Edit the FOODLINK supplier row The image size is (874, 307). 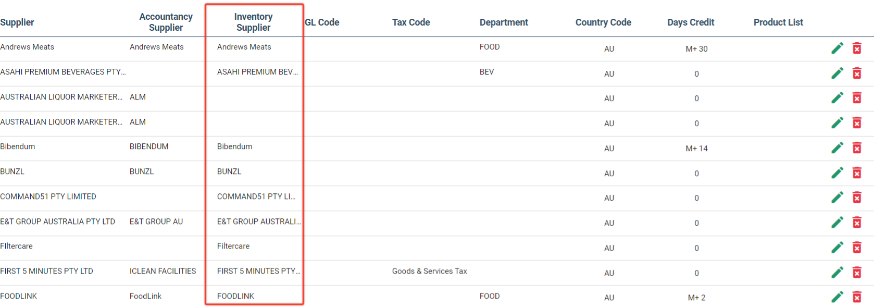pyautogui.click(x=837, y=297)
